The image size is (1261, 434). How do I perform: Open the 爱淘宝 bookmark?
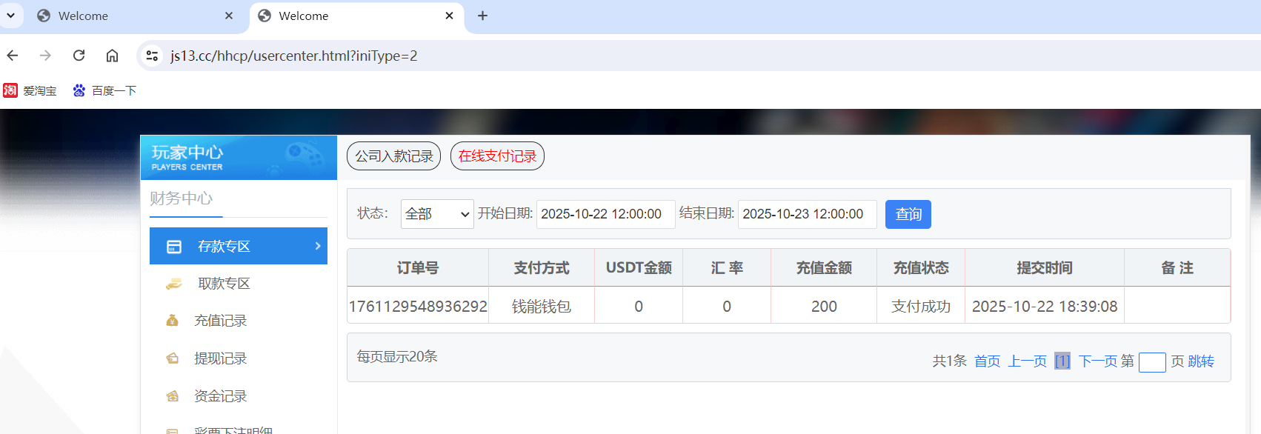pos(30,90)
